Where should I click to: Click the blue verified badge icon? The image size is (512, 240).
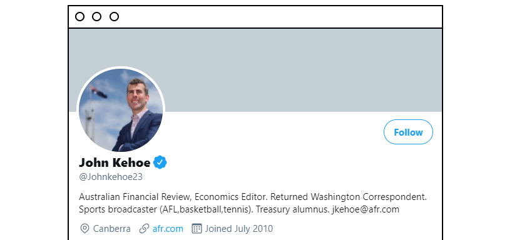[160, 162]
